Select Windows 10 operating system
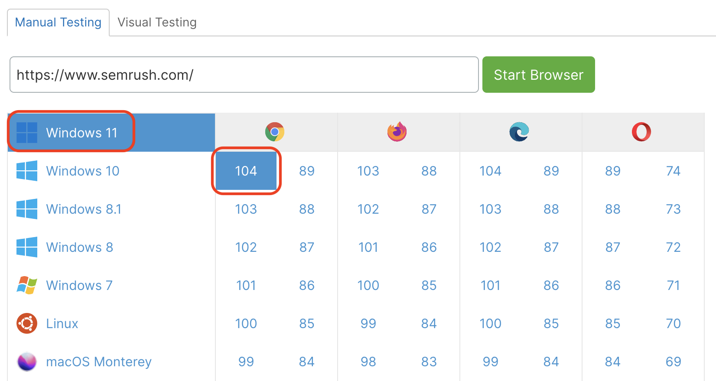The width and height of the screenshot is (716, 381). tap(82, 171)
